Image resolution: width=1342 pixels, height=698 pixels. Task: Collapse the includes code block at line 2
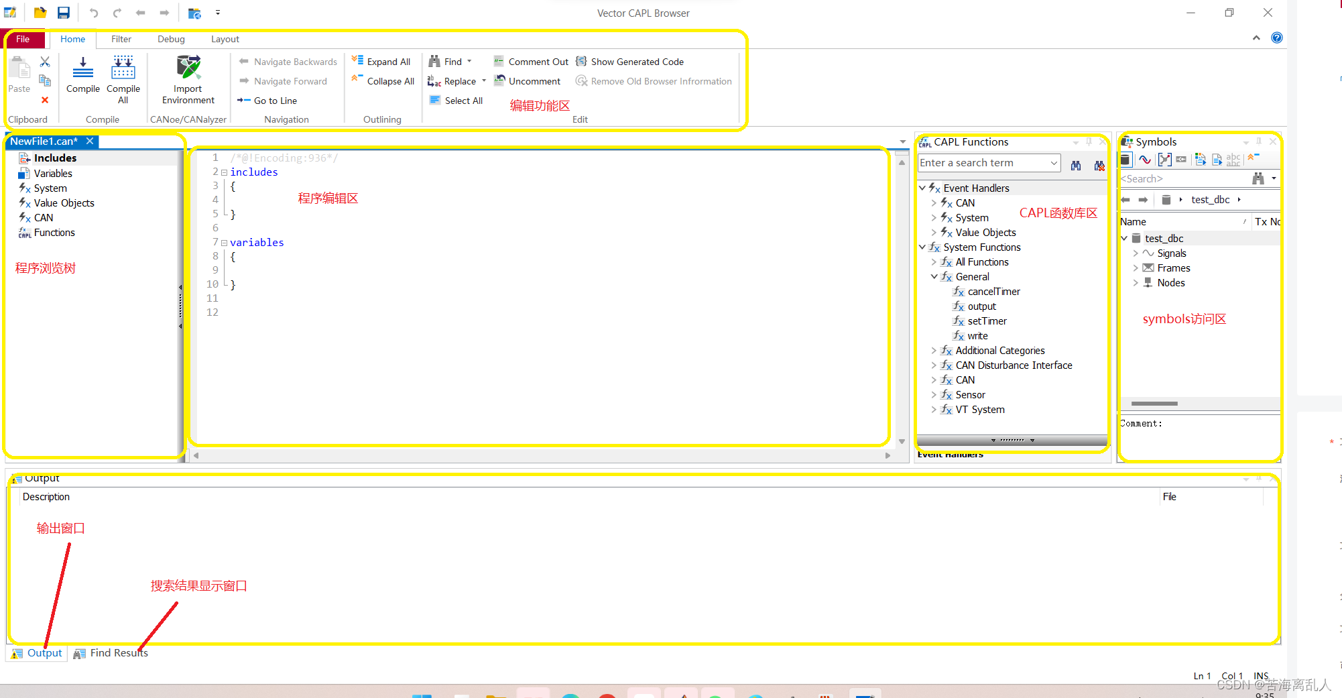coord(224,172)
